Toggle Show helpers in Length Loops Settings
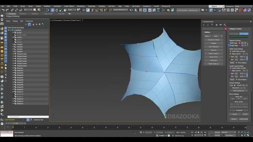Image resolution: width=253 pixels, height=142 pixels. click(x=236, y=80)
